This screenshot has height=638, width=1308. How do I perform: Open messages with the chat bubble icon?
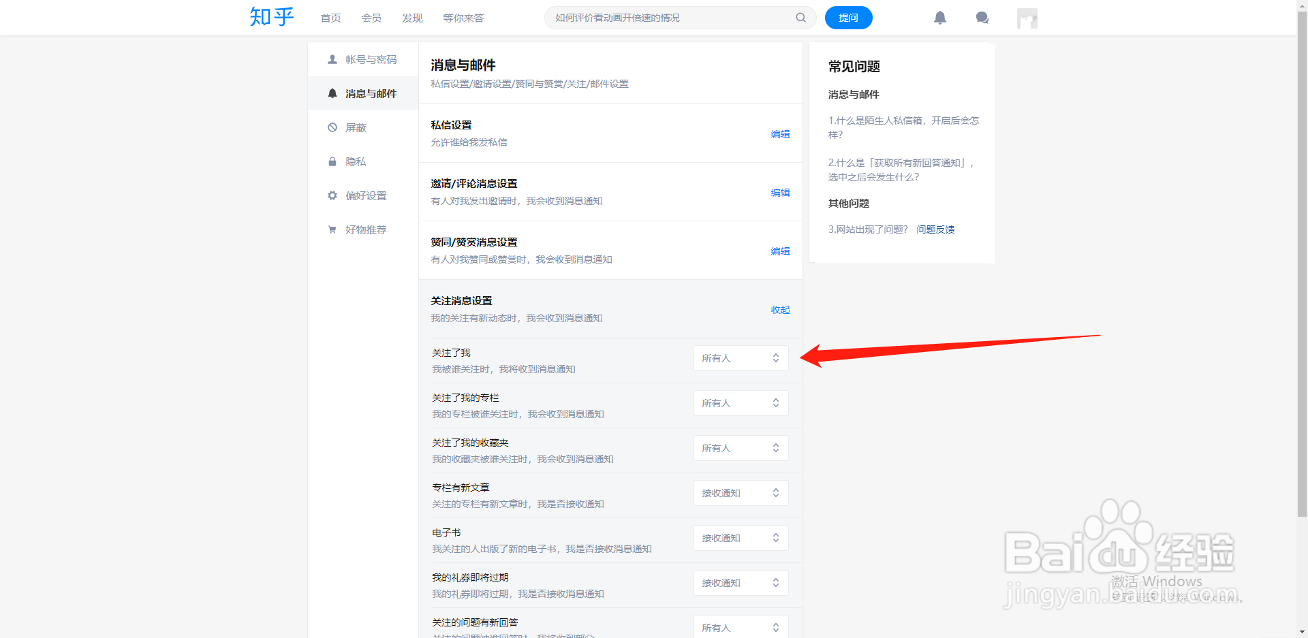click(982, 18)
